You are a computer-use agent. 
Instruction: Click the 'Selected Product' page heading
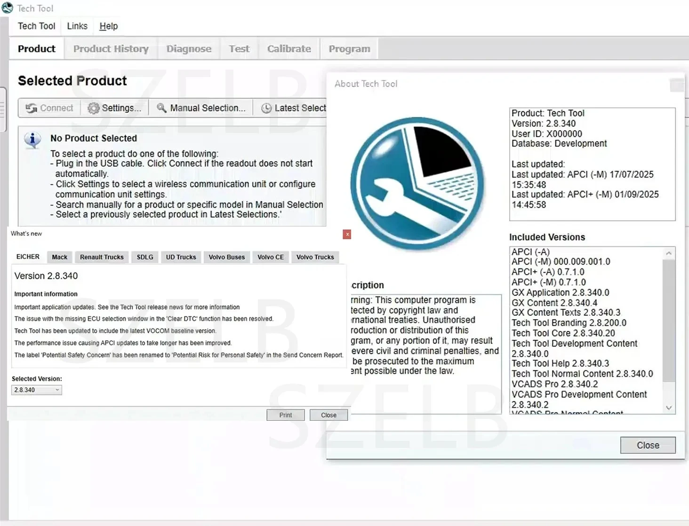pyautogui.click(x=72, y=81)
